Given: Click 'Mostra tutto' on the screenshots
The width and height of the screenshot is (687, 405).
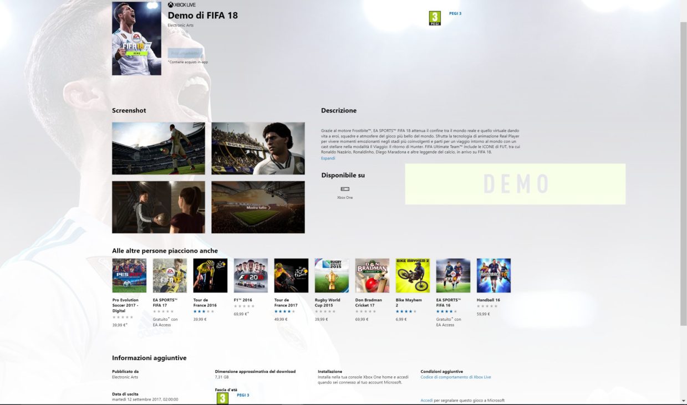Looking at the screenshot, I should coord(258,208).
